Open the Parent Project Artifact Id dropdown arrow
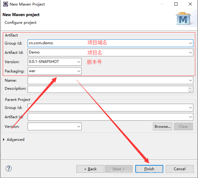 click(191, 117)
